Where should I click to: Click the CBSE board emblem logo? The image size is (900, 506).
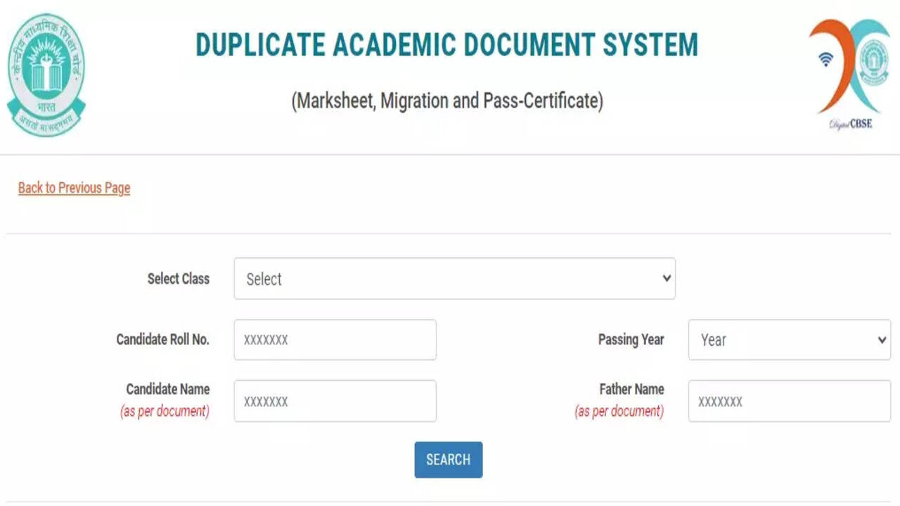(46, 75)
